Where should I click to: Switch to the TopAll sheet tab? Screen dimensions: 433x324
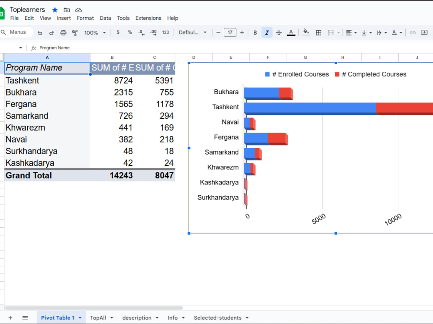(98, 318)
